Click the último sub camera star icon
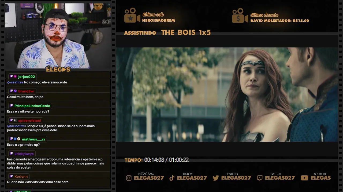This screenshot has width=343, height=192. (132, 15)
